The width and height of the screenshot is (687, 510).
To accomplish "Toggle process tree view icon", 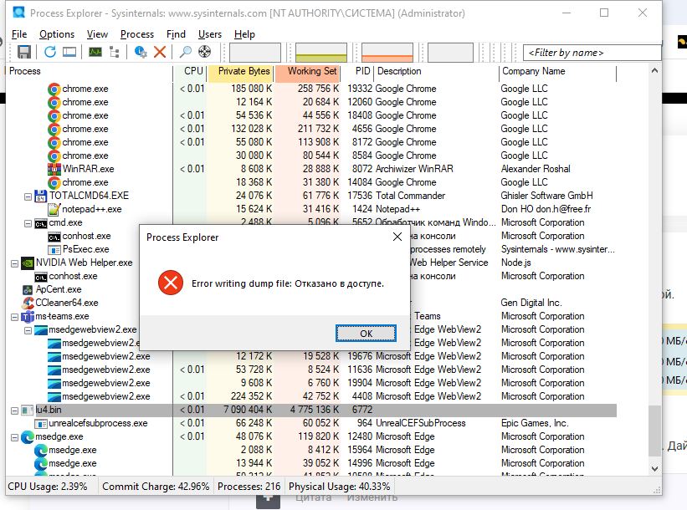I will 115,52.
